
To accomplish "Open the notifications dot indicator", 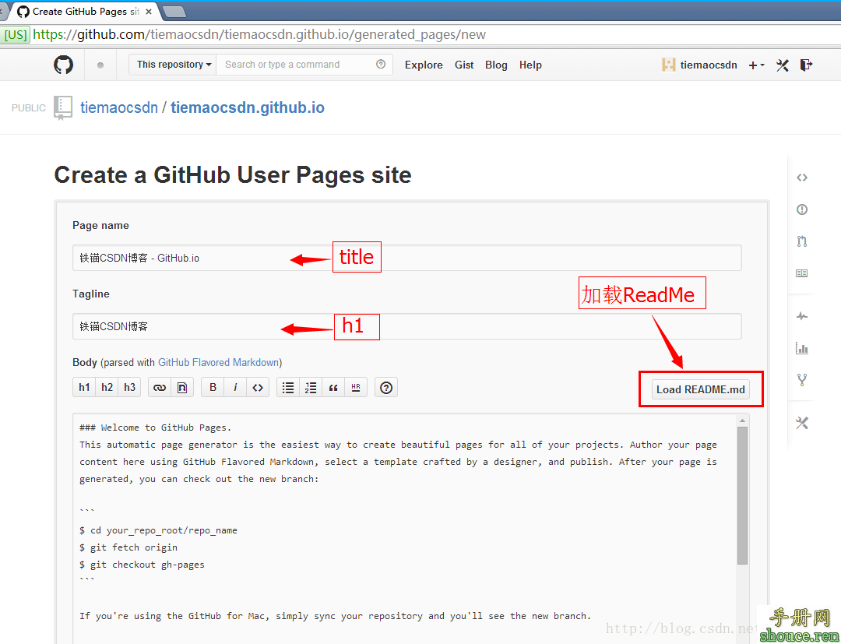I will click(100, 65).
